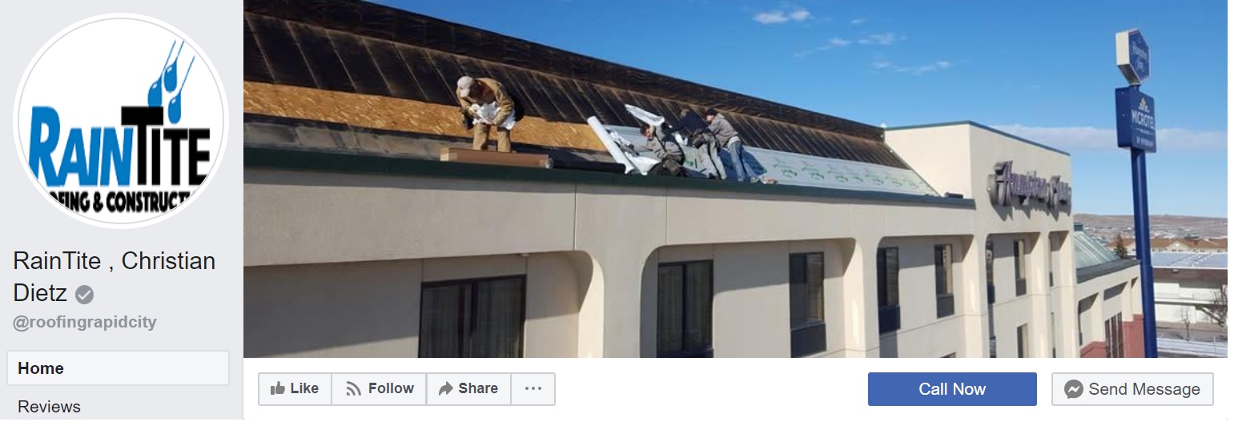The height and width of the screenshot is (434, 1234).
Task: Open the RainTite logo profile picture
Action: tap(121, 121)
